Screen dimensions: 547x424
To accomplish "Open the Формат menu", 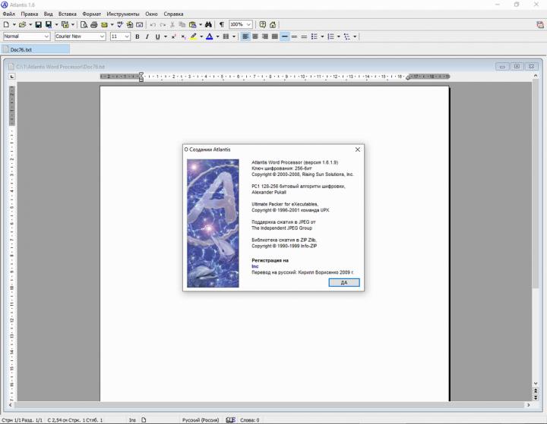I will (91, 14).
